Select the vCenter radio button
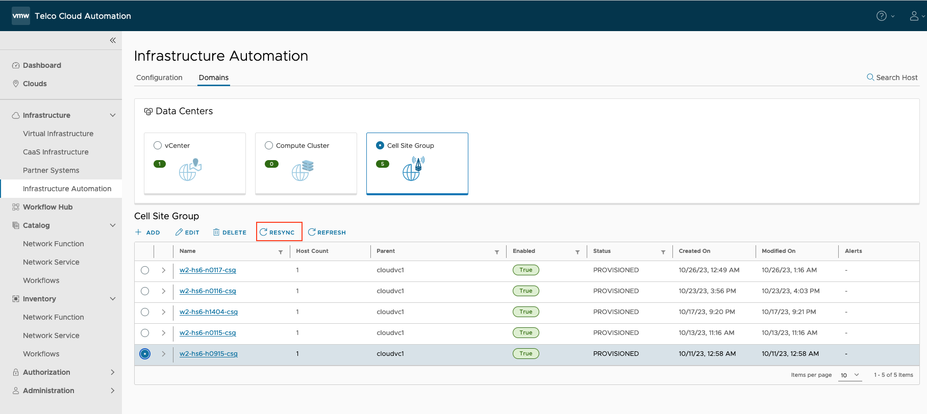This screenshot has height=414, width=927. [158, 145]
